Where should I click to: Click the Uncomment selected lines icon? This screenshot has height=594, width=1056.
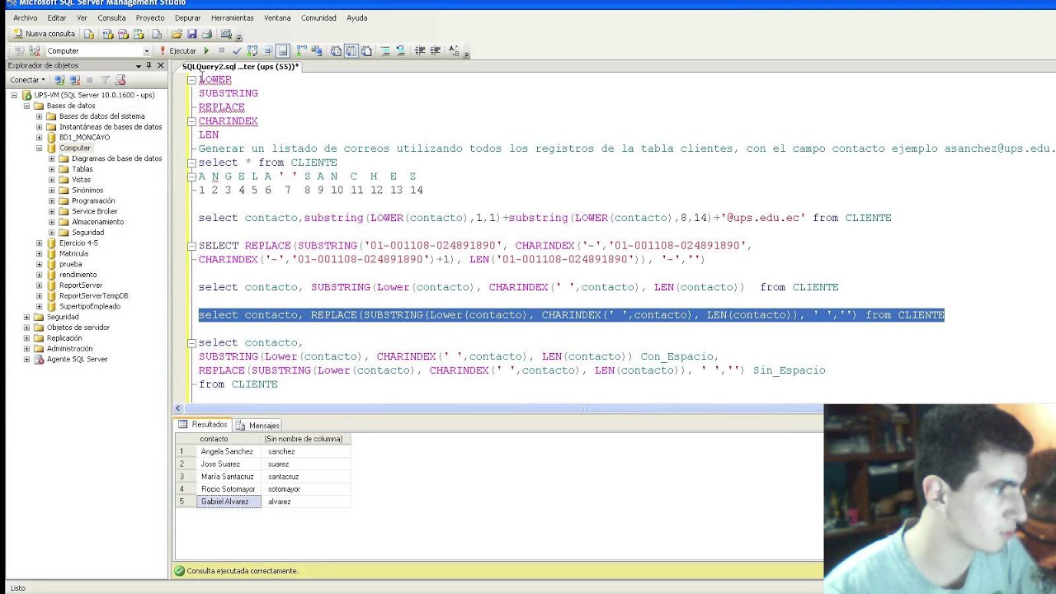(401, 50)
